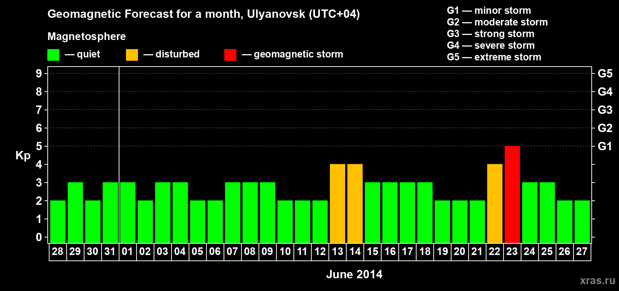Click the G1 label on right axis

click(x=605, y=146)
